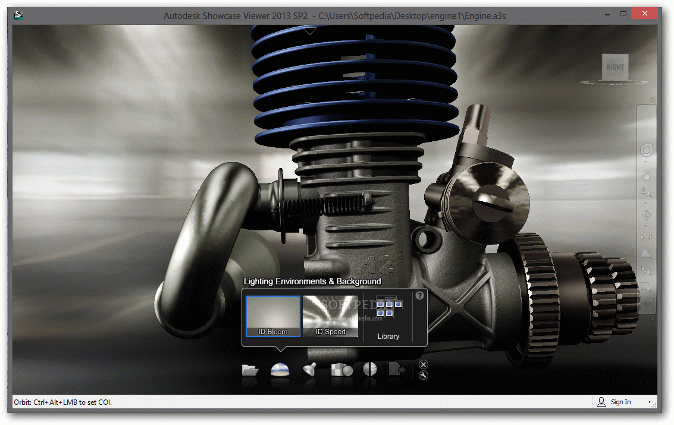This screenshot has width=674, height=425.
Task: Click the help question mark in lighting panel
Action: tap(419, 296)
